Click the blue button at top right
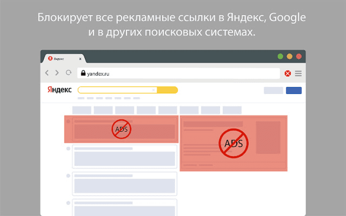Image resolution: width=346 pixels, height=216 pixels. [x=294, y=90]
